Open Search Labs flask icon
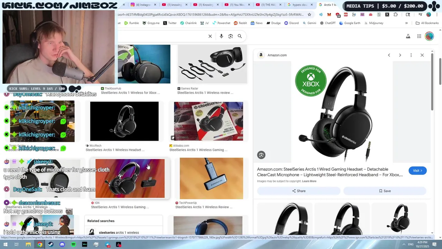 pos(408,36)
